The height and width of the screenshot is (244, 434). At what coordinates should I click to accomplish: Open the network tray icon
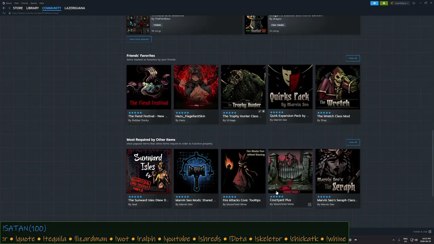pyautogui.click(x=411, y=240)
